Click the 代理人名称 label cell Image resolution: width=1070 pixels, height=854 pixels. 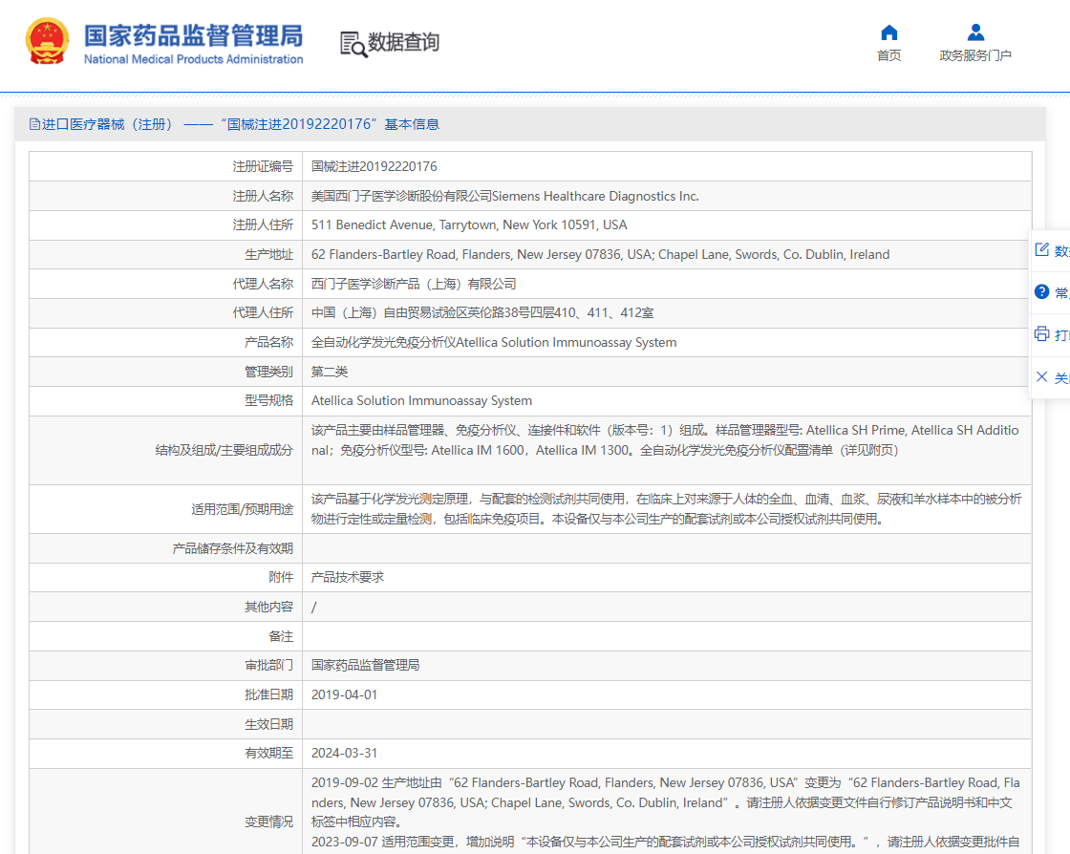click(x=166, y=284)
